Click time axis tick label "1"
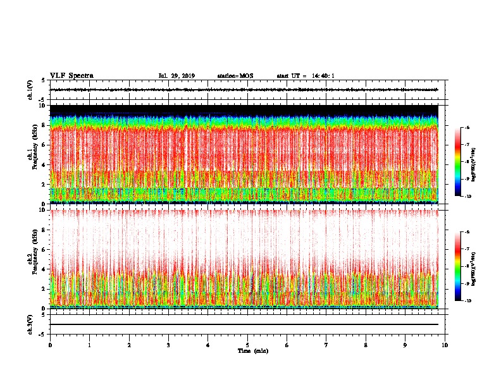Image resolution: width=501 pixels, height=387 pixels. tap(89, 345)
